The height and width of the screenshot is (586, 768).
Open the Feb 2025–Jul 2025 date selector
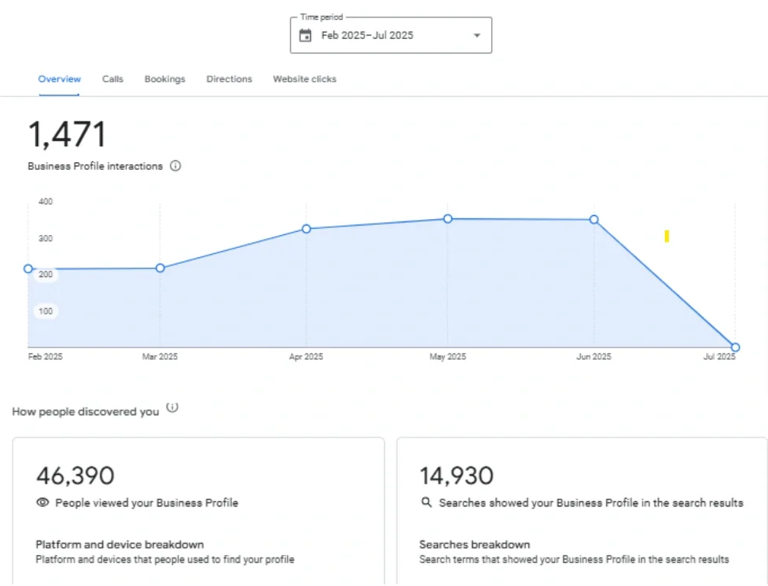tap(389, 35)
